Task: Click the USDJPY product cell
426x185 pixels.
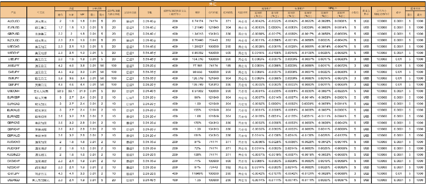Action: point(13,59)
